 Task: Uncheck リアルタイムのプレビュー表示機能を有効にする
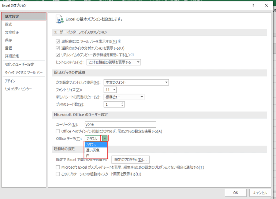(x=58, y=55)
